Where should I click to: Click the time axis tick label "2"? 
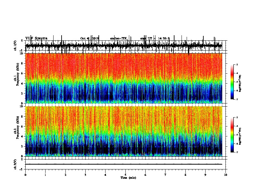coord(65,175)
